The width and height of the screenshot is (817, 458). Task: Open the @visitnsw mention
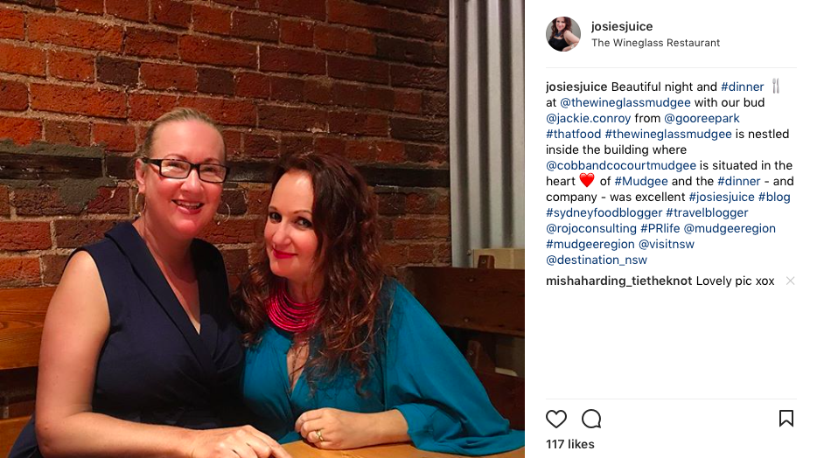(x=667, y=244)
